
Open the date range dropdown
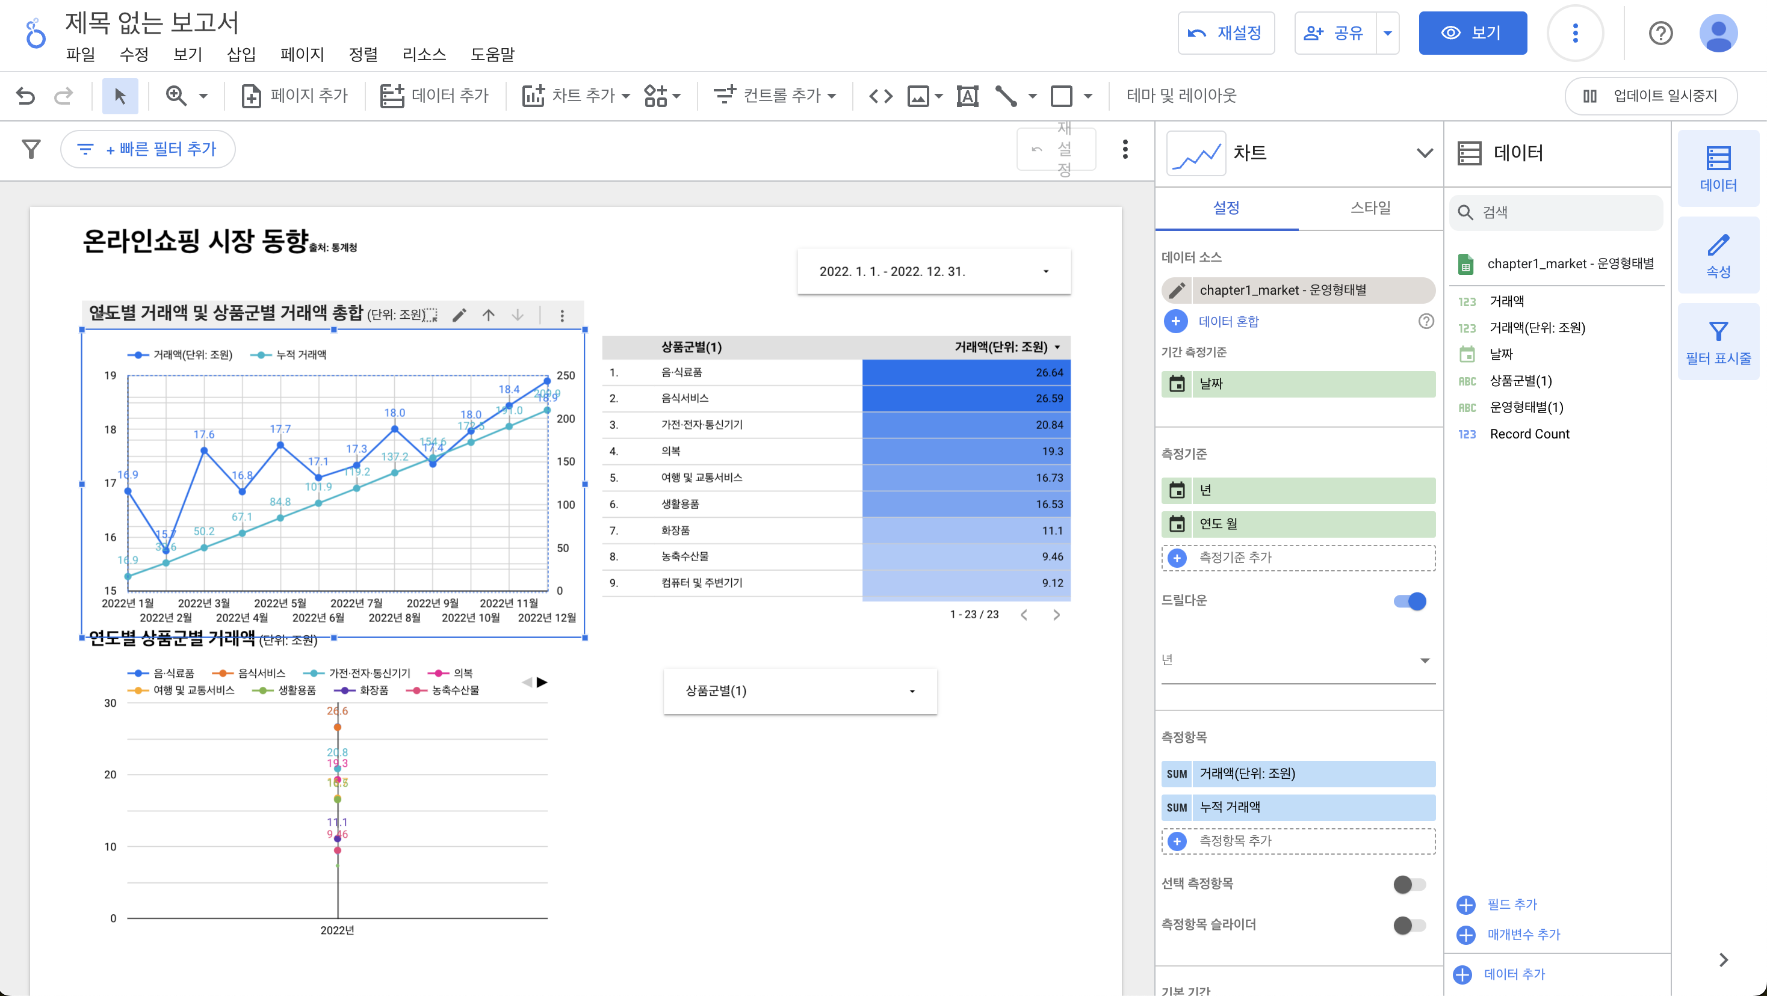click(933, 271)
